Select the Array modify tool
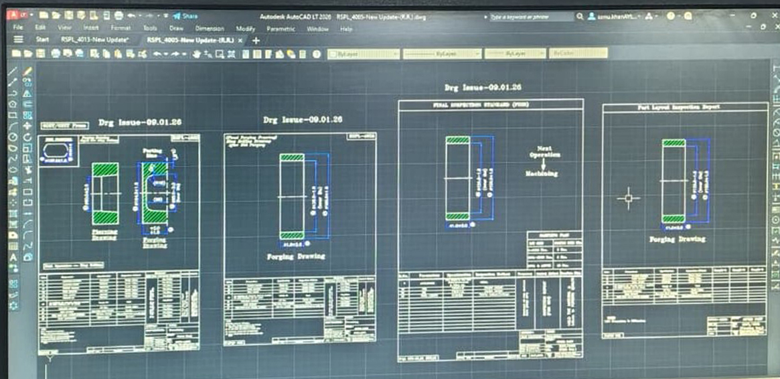Viewport: 780px width, 379px height. pyautogui.click(x=27, y=115)
